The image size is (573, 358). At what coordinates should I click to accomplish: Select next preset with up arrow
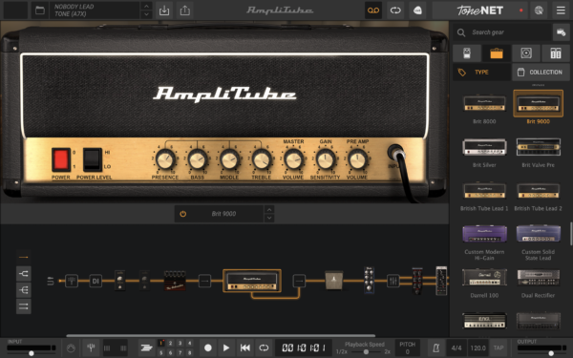[x=146, y=7]
